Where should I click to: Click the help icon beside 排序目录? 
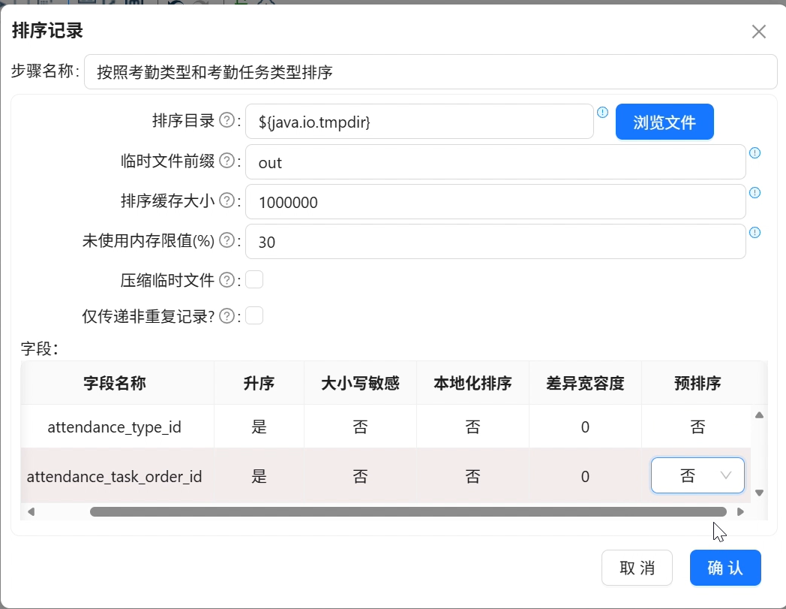[227, 120]
